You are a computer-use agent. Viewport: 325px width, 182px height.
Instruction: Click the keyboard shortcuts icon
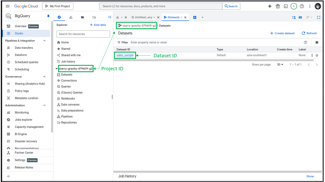(x=300, y=17)
